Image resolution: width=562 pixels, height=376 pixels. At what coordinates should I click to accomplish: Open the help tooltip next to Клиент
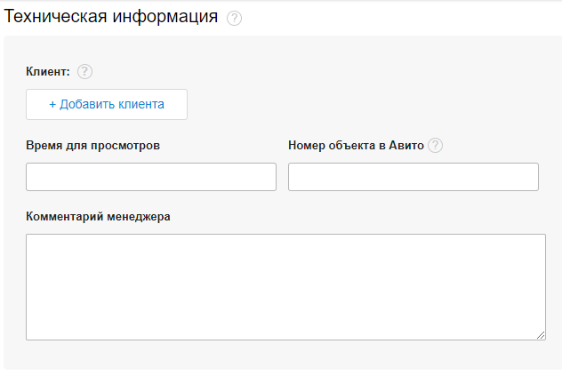pos(84,72)
